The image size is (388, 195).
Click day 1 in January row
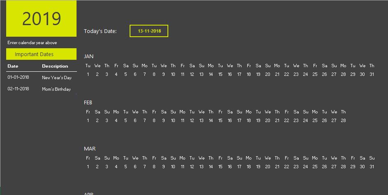coord(88,74)
